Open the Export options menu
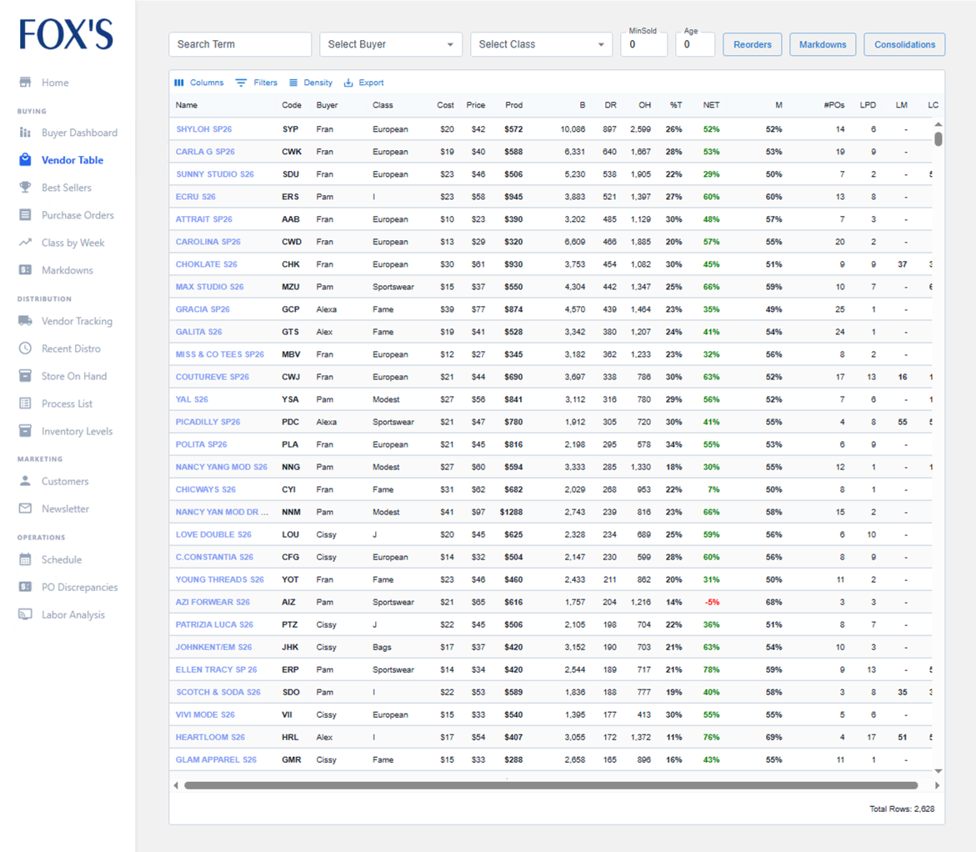 pos(363,83)
